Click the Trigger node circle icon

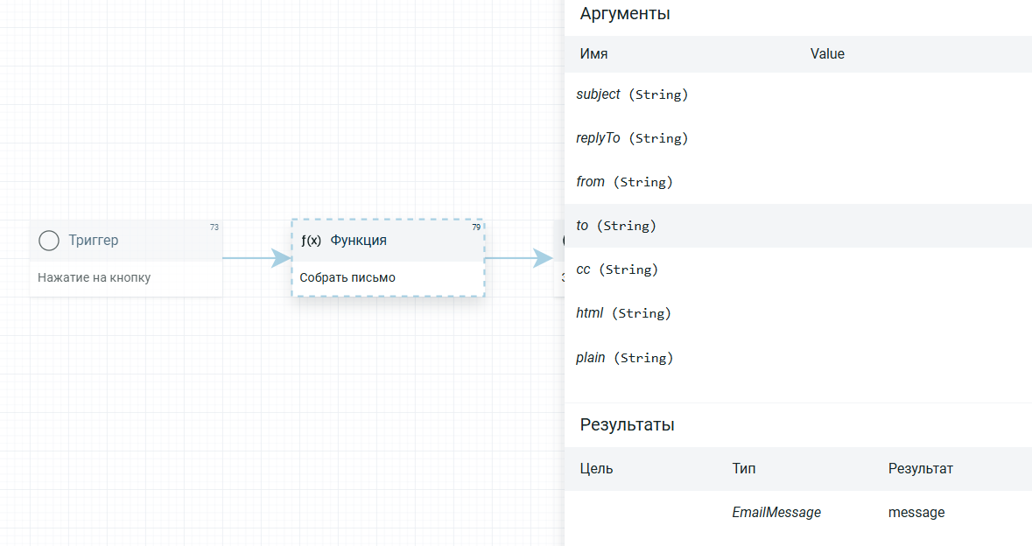click(x=49, y=241)
